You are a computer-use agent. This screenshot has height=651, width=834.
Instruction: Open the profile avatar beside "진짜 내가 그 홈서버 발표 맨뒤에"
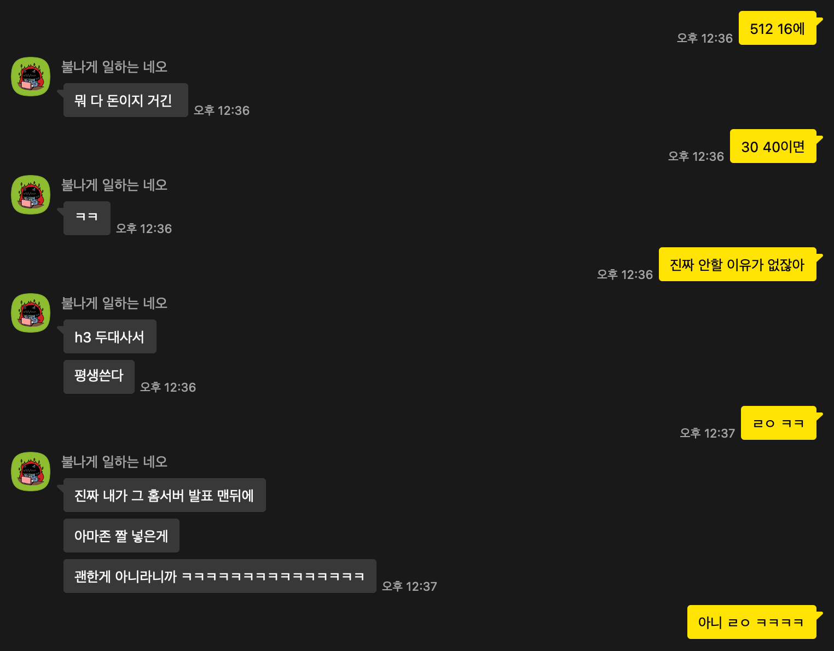(x=31, y=472)
